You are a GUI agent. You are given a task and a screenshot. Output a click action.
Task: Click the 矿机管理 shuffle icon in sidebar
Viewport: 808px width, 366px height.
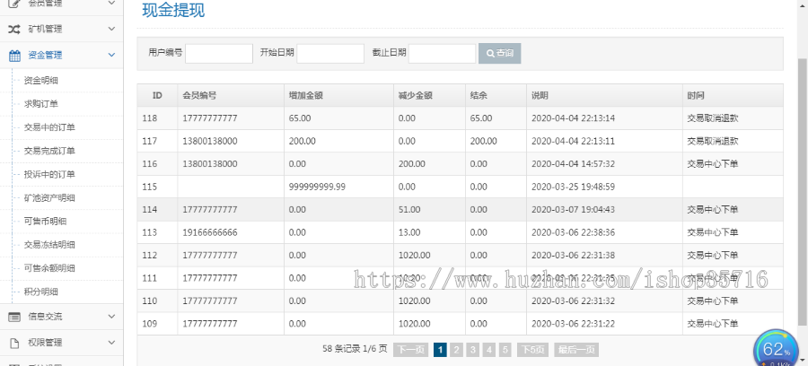click(x=14, y=29)
